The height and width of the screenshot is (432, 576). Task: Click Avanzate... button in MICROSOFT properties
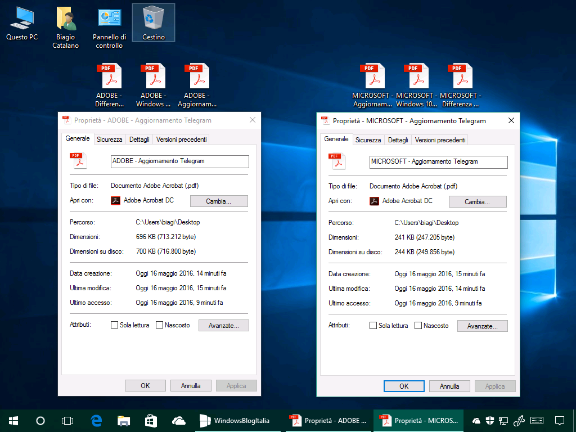pos(482,326)
